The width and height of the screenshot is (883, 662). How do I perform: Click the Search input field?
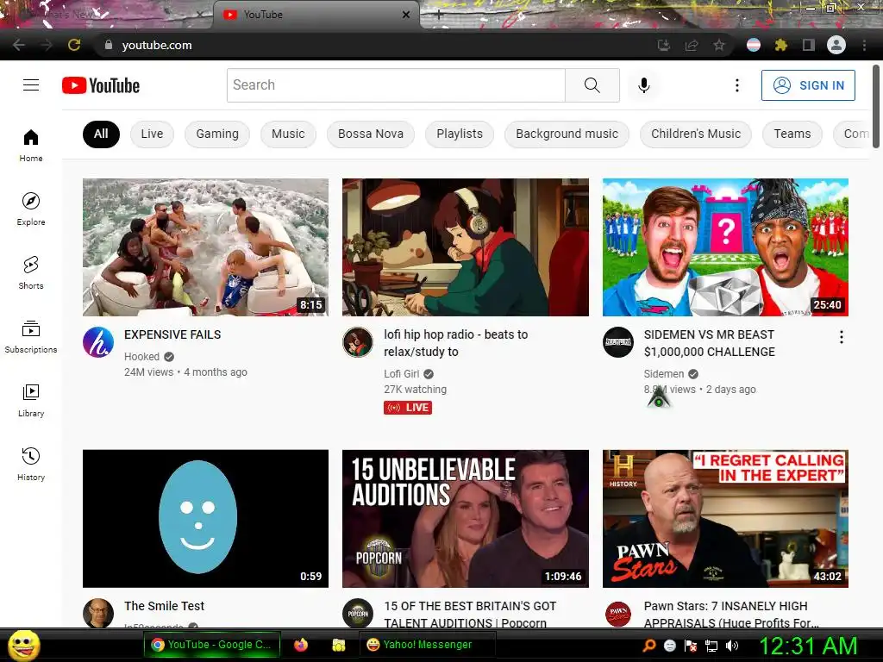point(396,85)
